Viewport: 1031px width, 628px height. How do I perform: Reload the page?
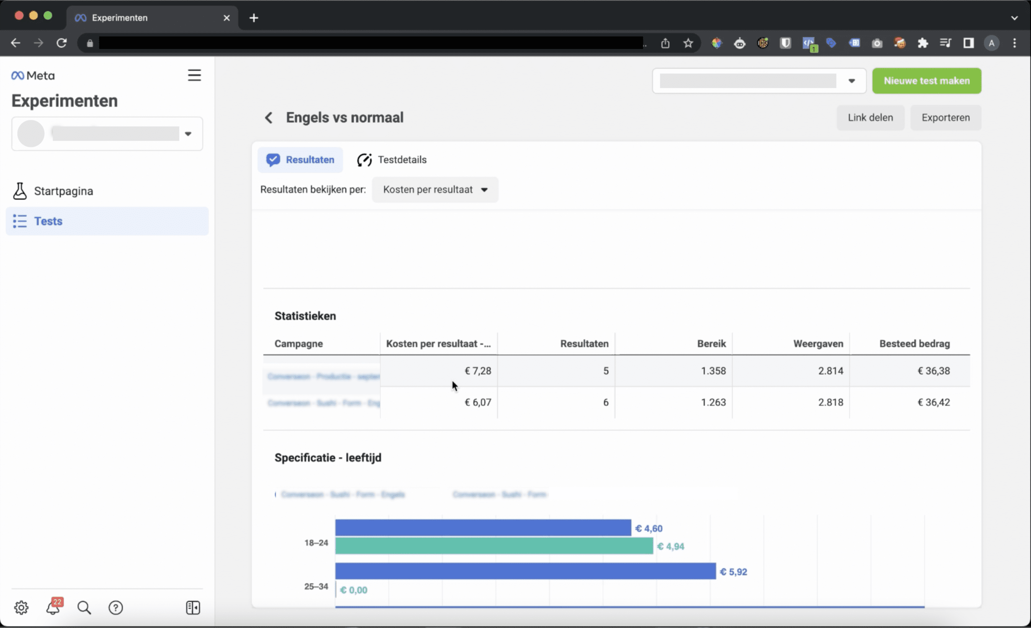click(x=62, y=43)
